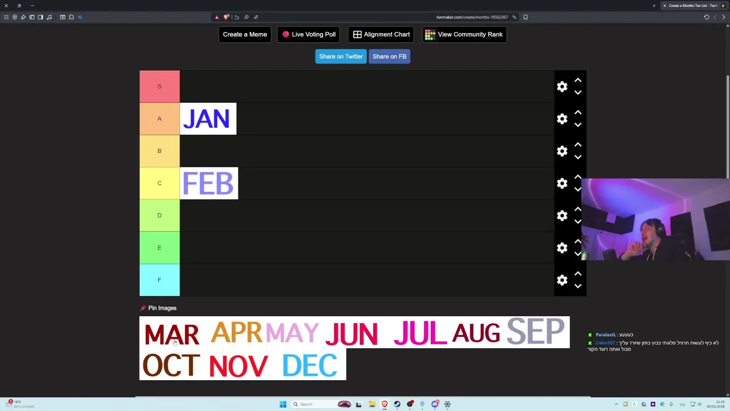Select the FEB image in C tier
The width and height of the screenshot is (730, 411).
click(209, 183)
